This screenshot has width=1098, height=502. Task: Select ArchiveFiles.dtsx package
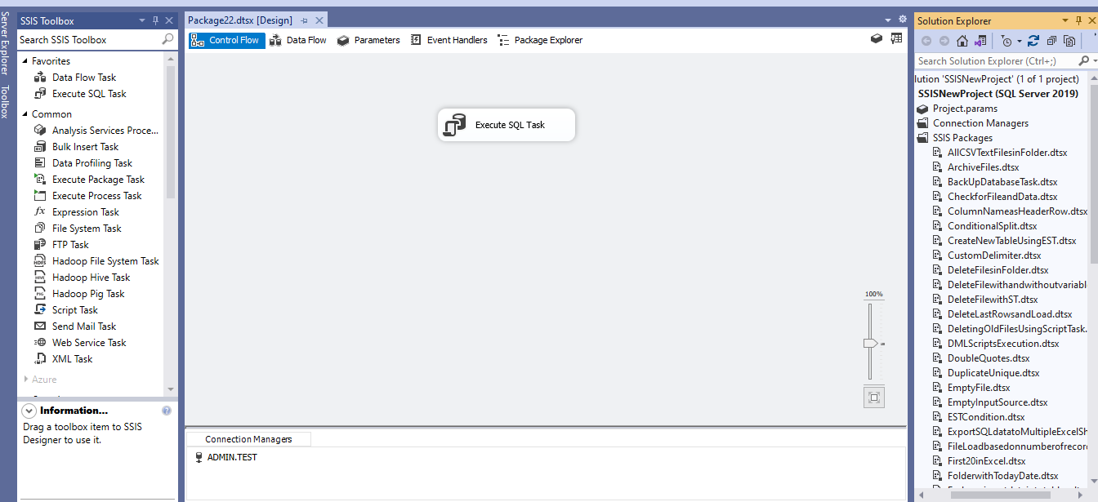click(983, 167)
